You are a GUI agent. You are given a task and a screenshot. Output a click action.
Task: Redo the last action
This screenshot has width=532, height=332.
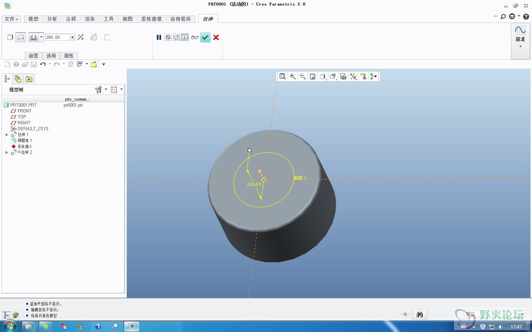57,64
